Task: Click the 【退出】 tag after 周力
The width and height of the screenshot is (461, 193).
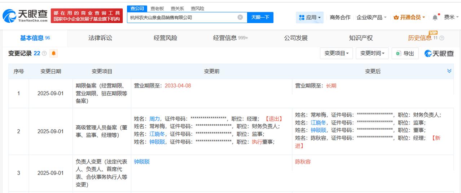Action: (273, 119)
